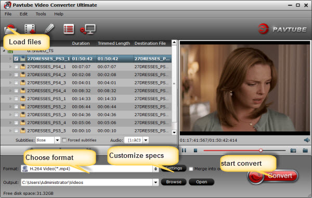Viewport: 312px width, 198px height.
Task: Click the monitor search toolbar icon
Action: (x=88, y=29)
